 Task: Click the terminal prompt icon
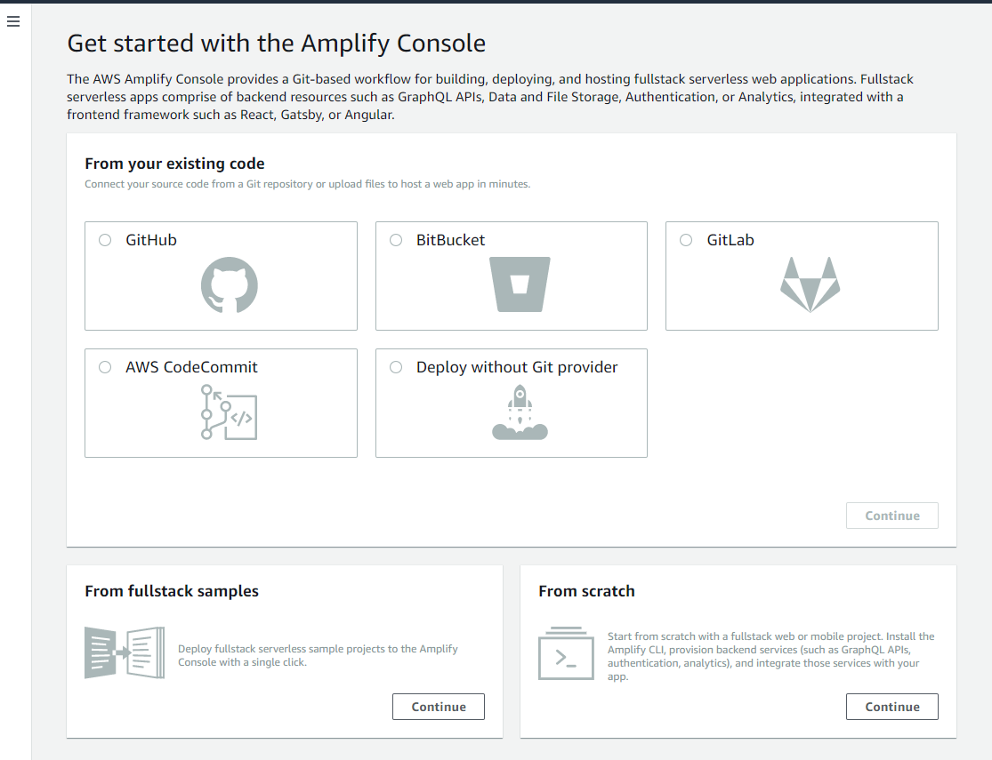pos(566,653)
